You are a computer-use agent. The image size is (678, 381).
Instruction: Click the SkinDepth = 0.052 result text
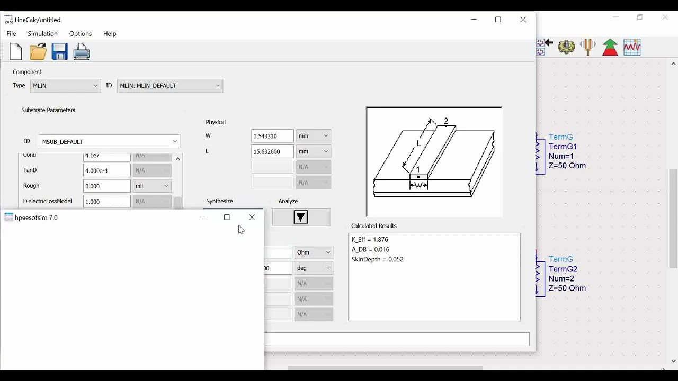377,259
